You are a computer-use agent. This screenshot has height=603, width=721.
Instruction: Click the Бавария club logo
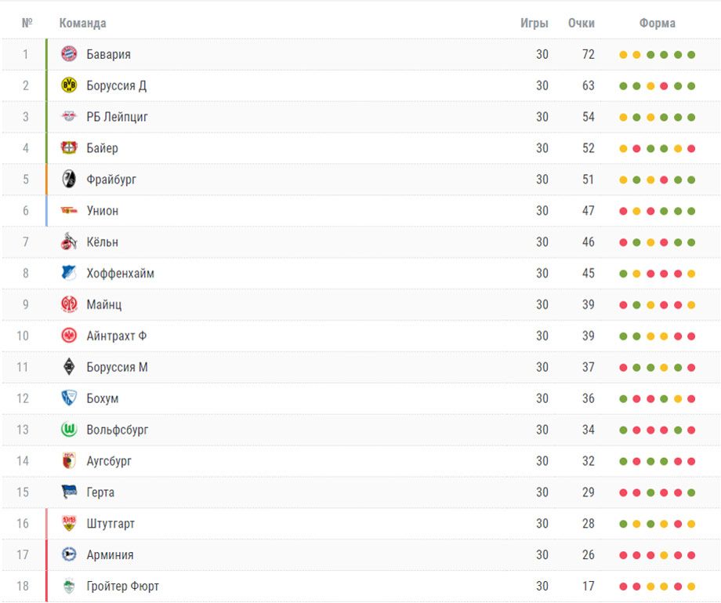(x=69, y=54)
